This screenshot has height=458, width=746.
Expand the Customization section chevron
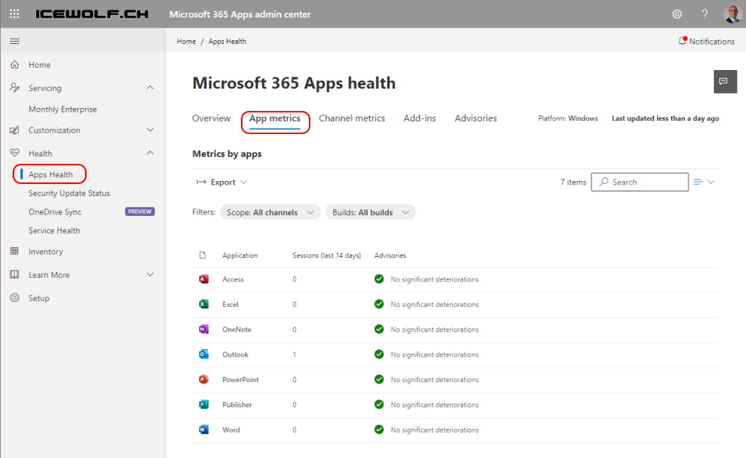click(151, 130)
